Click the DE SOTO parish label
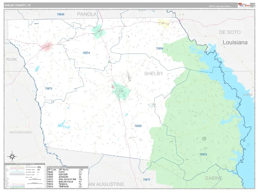This screenshot has width=258, height=193. tap(230, 32)
